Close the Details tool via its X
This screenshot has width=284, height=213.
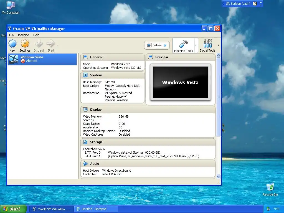click(165, 45)
